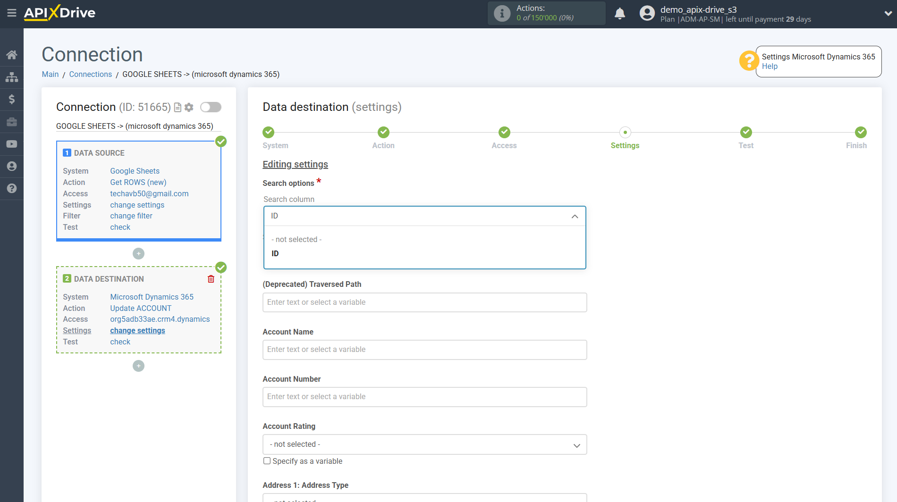
Task: Click the Account Number input field
Action: tap(425, 397)
